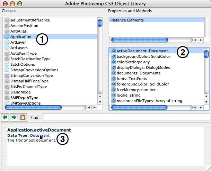Click Instance Elements scroll left arrow
This screenshot has height=171, width=211.
pos(195,40)
